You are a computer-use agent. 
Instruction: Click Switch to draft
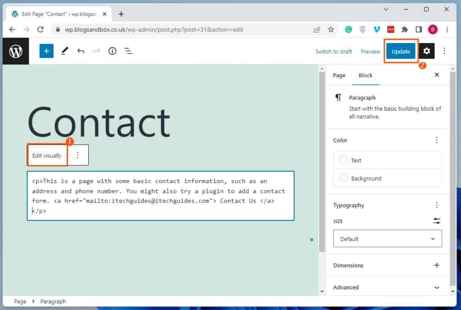pos(334,51)
